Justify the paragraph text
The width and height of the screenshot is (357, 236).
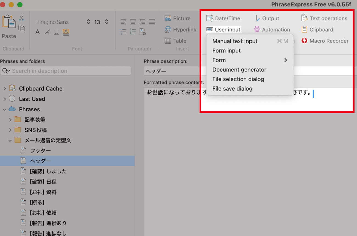pyautogui.click(x=152, y=21)
